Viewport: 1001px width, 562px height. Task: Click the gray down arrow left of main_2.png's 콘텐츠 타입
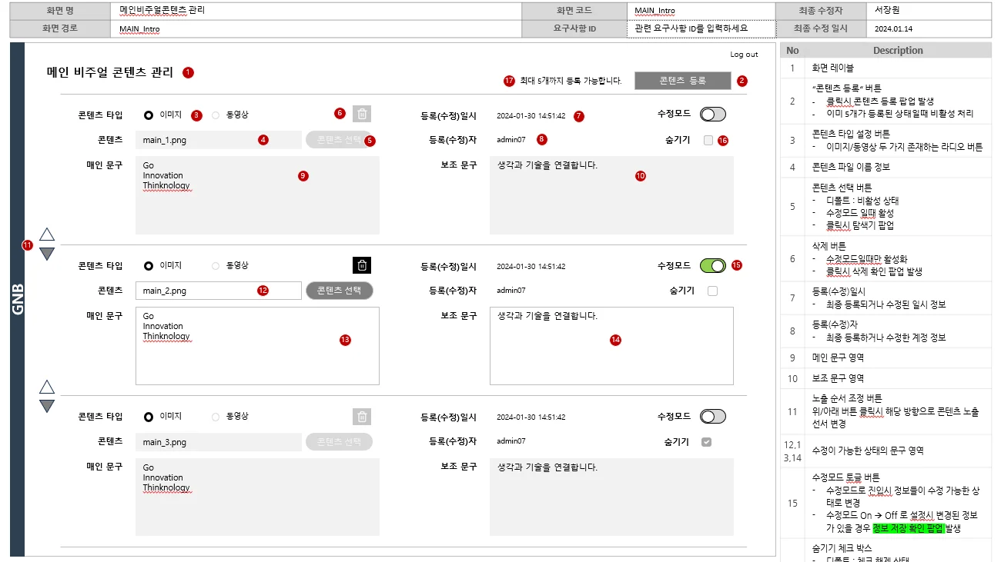pyautogui.click(x=47, y=253)
